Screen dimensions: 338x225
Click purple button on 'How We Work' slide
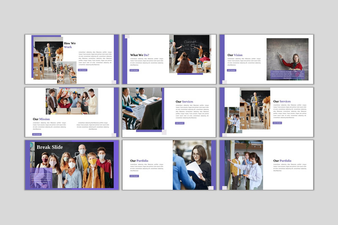[x=82, y=70]
